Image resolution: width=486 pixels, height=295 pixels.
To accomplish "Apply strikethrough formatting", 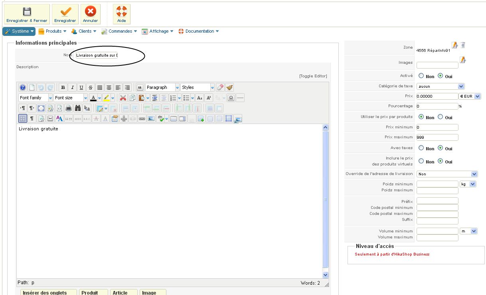I will point(91,87).
